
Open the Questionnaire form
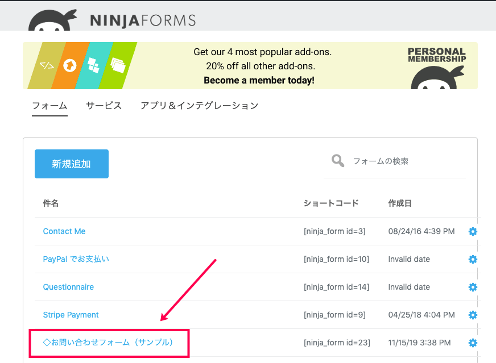[68, 287]
